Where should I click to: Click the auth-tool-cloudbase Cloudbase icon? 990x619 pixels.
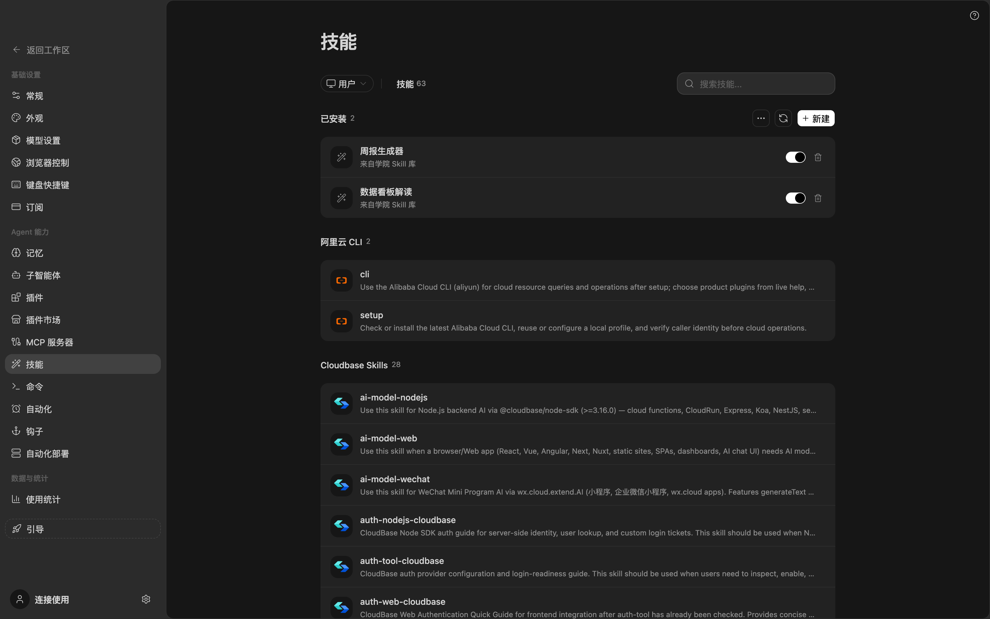pyautogui.click(x=341, y=567)
